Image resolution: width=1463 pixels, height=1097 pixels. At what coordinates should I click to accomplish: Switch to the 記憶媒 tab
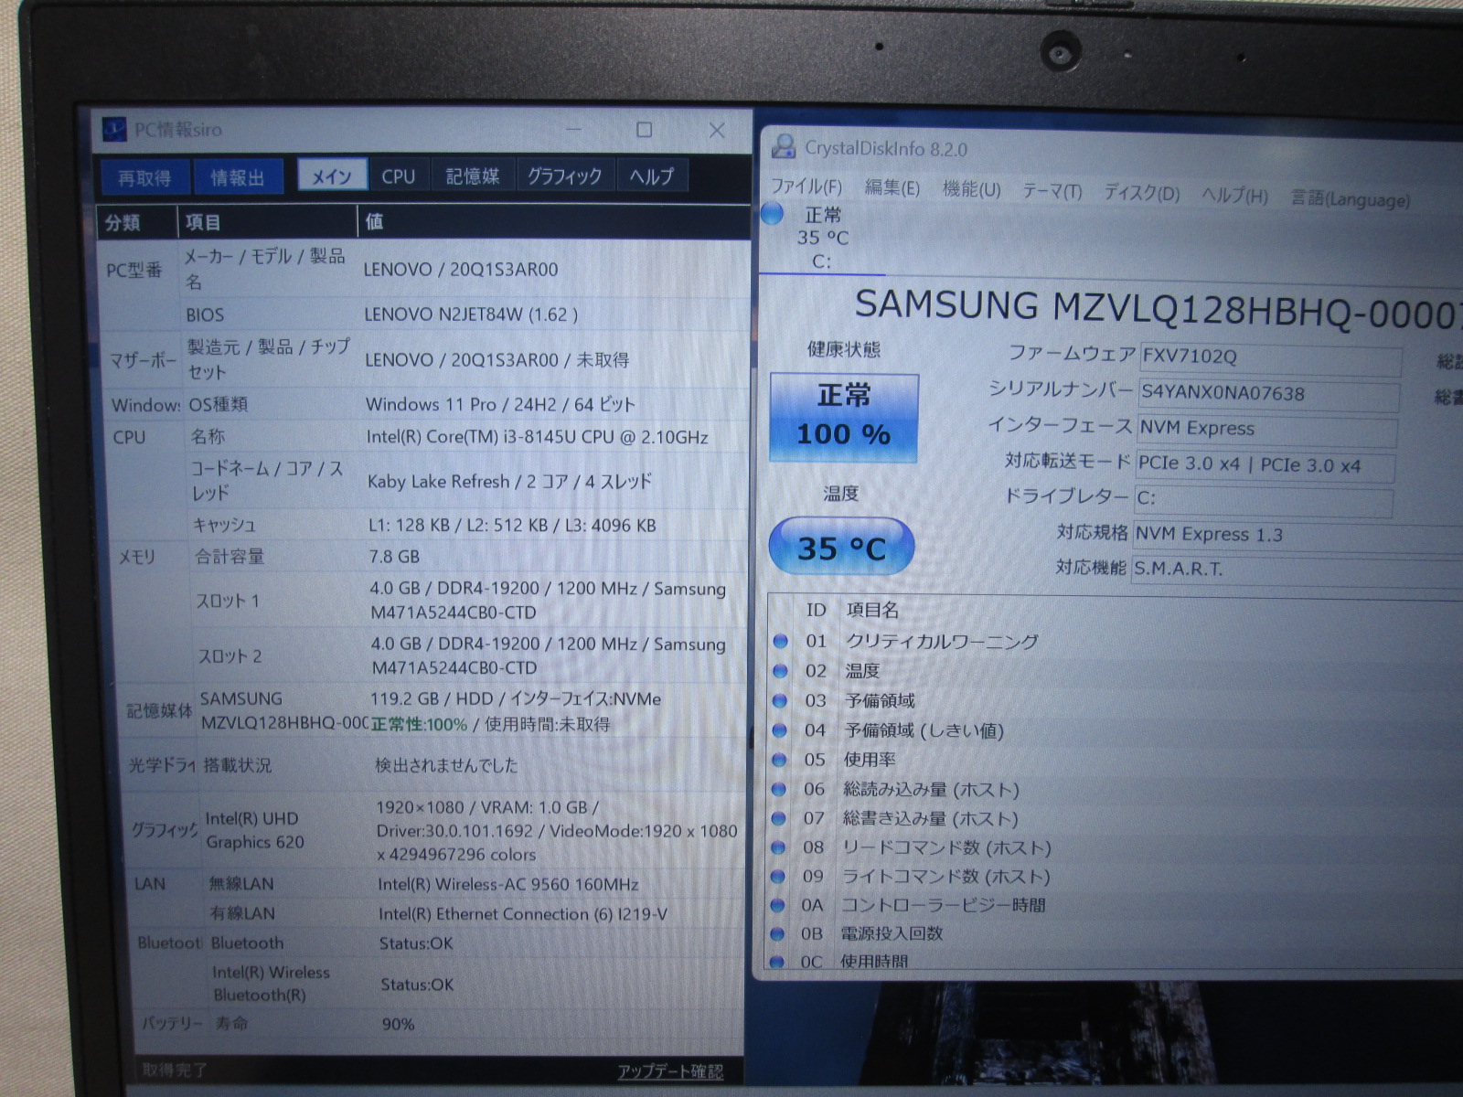click(473, 176)
